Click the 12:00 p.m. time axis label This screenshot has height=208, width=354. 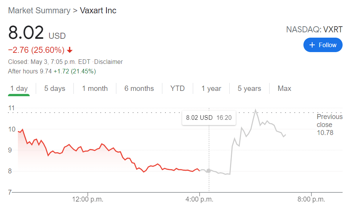88,199
